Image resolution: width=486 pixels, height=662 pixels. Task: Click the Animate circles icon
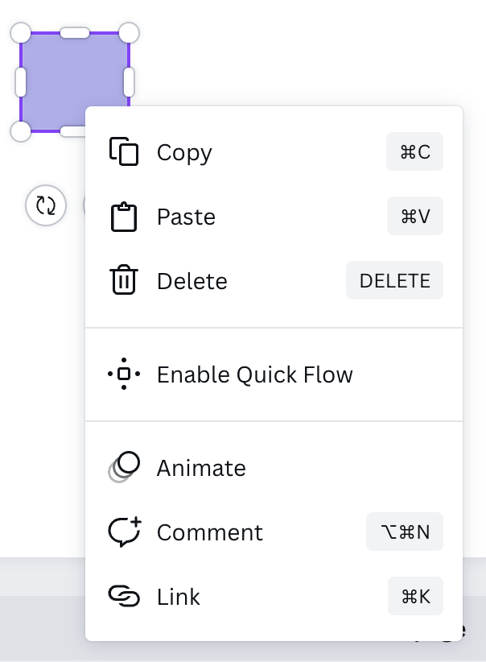click(124, 467)
